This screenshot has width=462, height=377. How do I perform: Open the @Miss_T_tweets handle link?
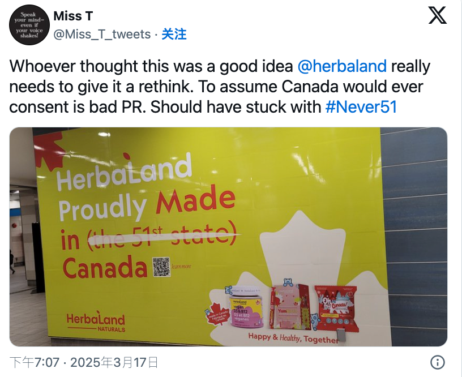click(x=102, y=34)
